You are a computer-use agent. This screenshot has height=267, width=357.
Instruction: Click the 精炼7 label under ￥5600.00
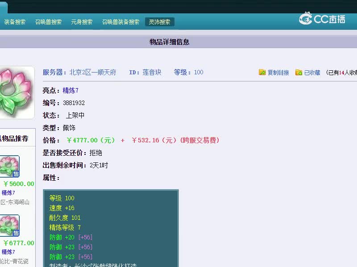point(8,193)
